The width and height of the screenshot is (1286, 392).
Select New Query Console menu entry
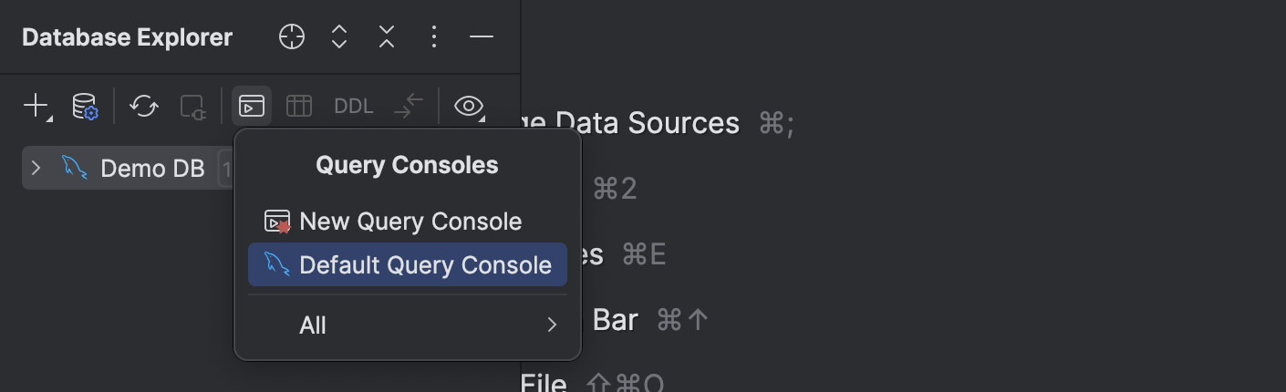[x=410, y=222]
